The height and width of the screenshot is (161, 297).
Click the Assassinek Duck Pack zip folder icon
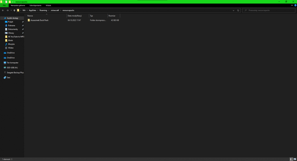pyautogui.click(x=29, y=20)
